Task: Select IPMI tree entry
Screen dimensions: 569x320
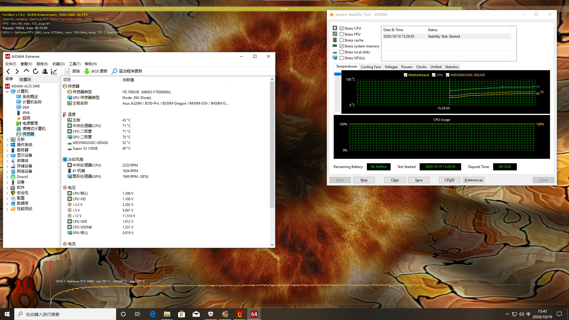Action: 26,113
